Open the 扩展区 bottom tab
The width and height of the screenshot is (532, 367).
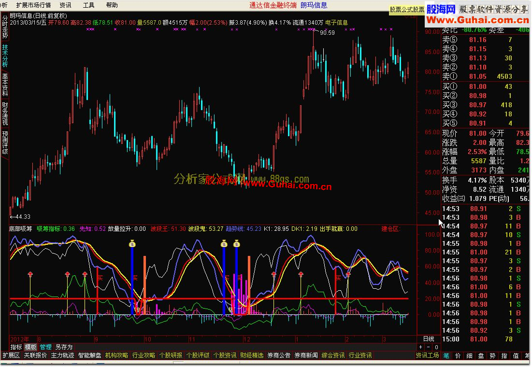coord(11,355)
